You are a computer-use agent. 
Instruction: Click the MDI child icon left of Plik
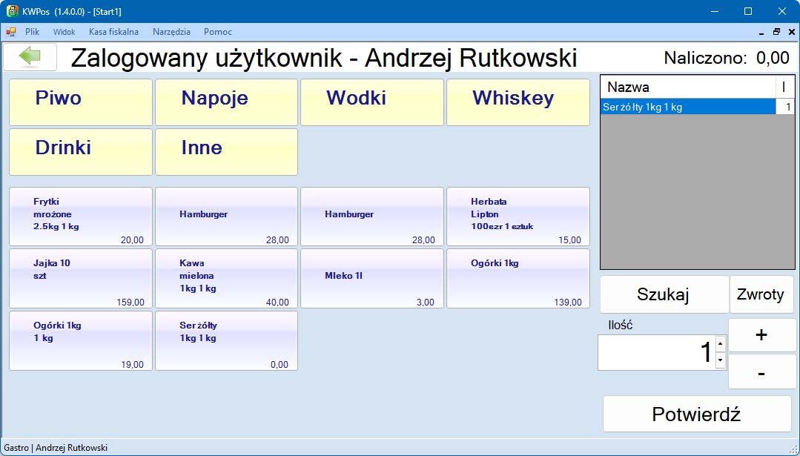pyautogui.click(x=10, y=32)
